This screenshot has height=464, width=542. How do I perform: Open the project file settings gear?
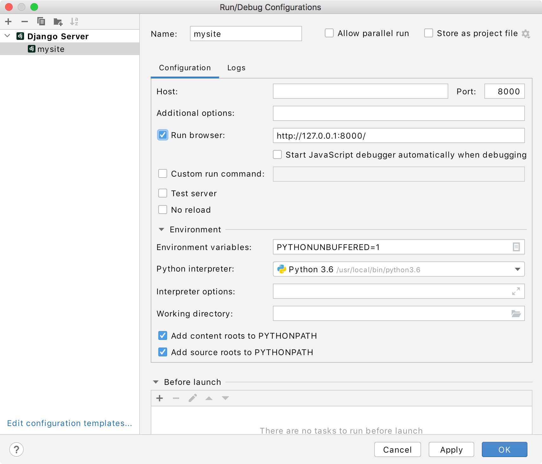526,33
